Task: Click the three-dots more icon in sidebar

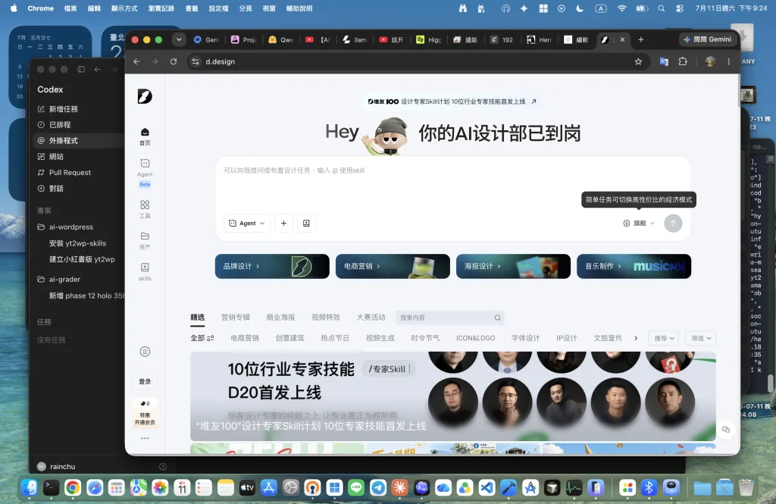Action: click(x=145, y=438)
